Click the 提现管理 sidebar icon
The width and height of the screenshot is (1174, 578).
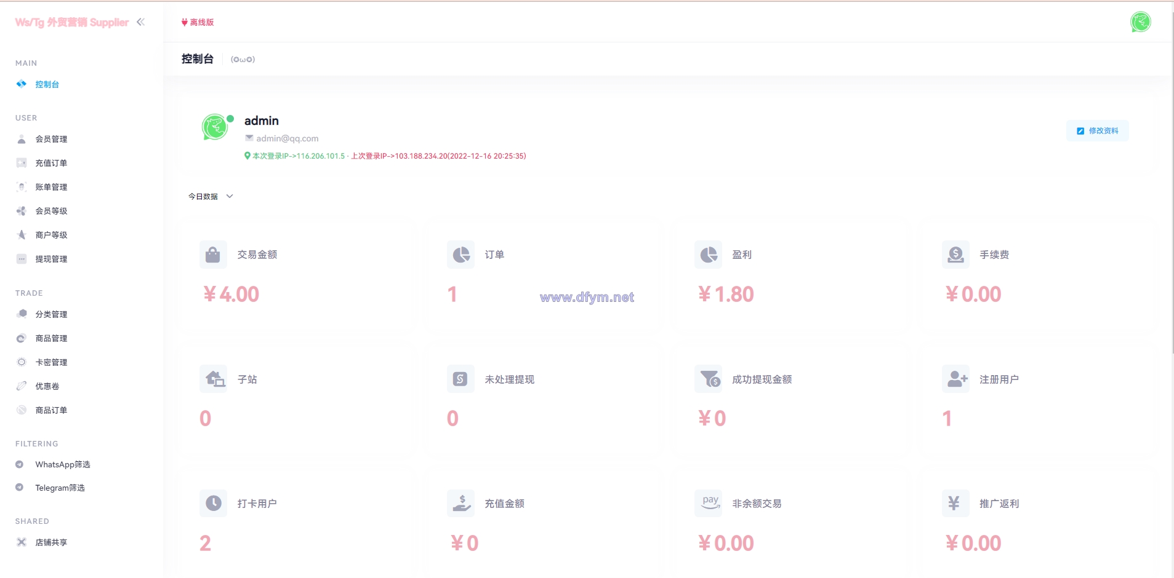point(22,259)
